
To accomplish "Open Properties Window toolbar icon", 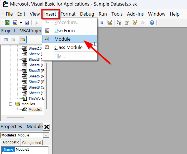I will click(x=127, y=23).
